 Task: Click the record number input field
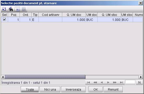tap(130, 82)
